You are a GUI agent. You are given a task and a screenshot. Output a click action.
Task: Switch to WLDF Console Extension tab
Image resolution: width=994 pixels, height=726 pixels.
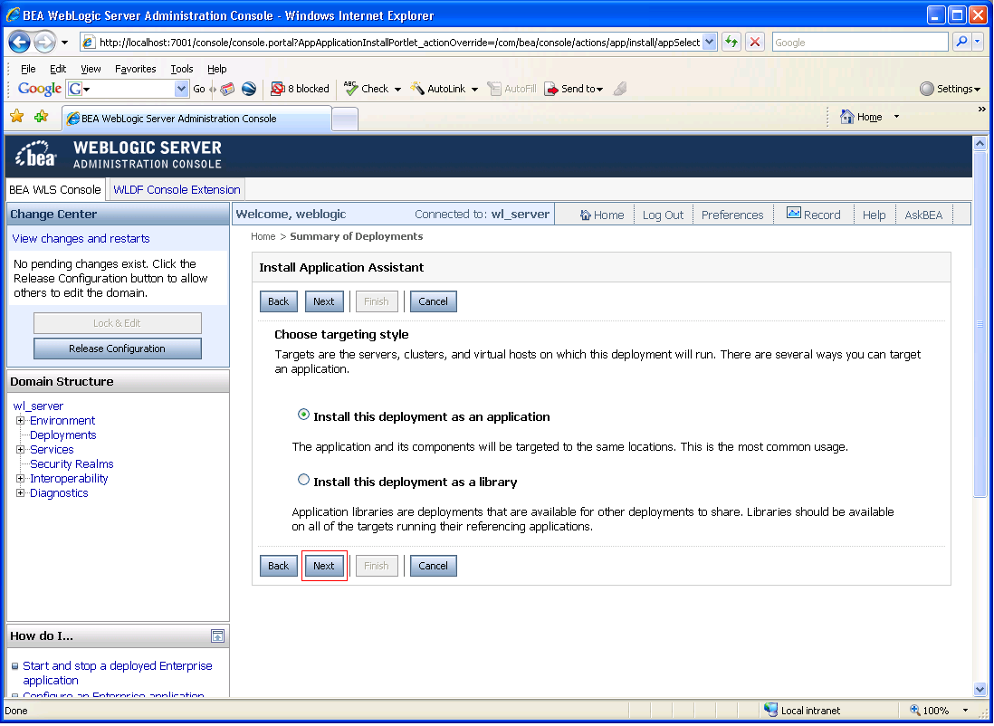point(177,189)
